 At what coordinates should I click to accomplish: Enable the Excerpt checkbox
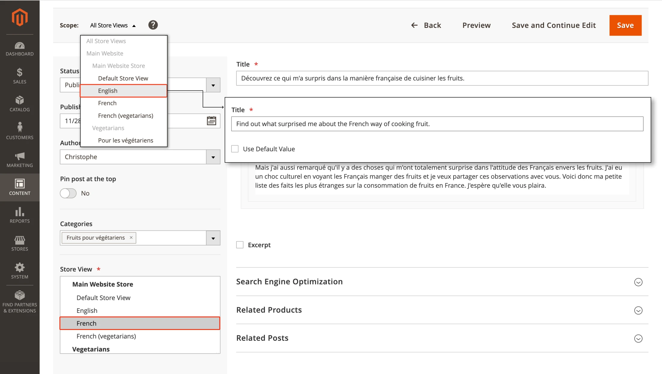coord(240,245)
